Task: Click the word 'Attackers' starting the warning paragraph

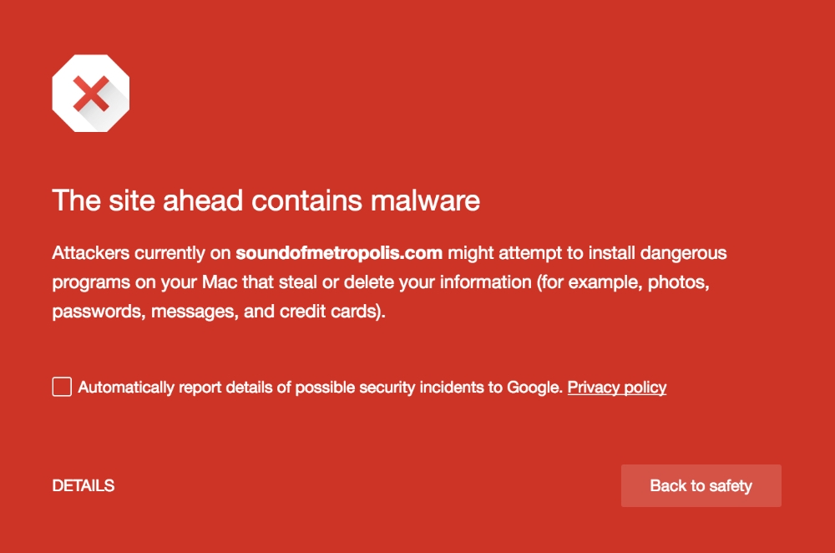Action: point(90,252)
